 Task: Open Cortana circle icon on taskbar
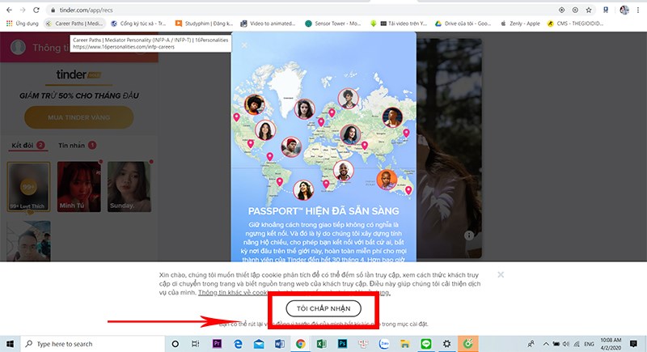(x=175, y=344)
